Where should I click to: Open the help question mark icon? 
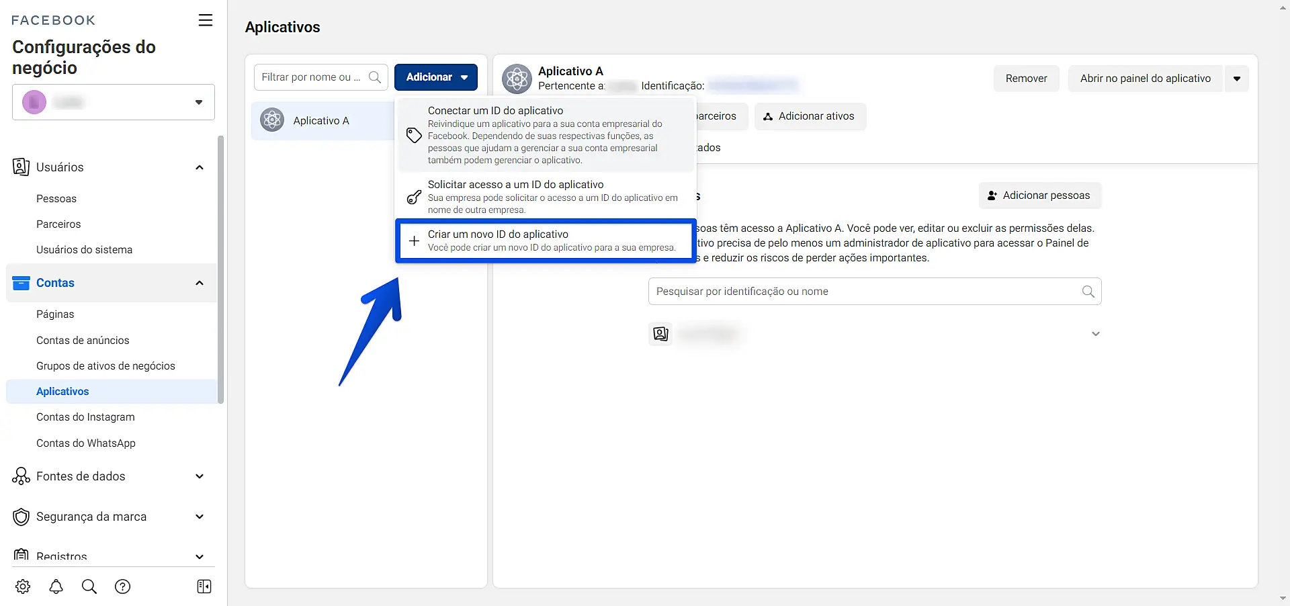tap(122, 587)
